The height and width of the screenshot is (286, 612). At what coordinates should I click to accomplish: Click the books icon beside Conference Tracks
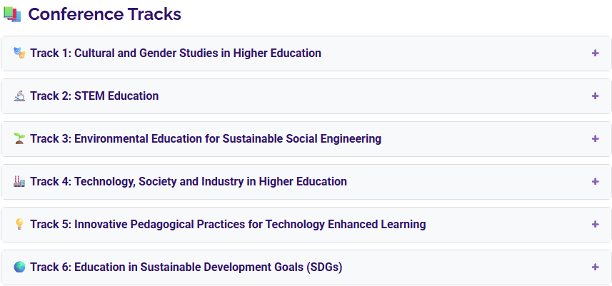coord(12,14)
